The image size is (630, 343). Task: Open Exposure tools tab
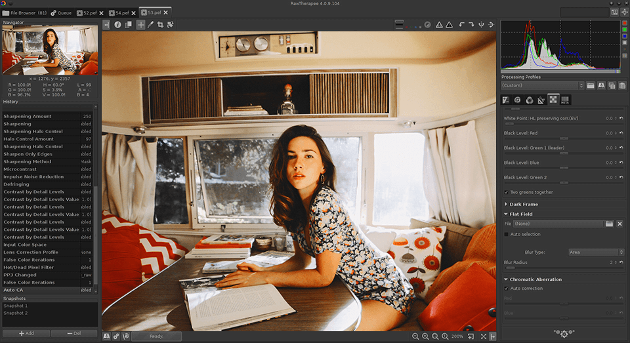[506, 100]
